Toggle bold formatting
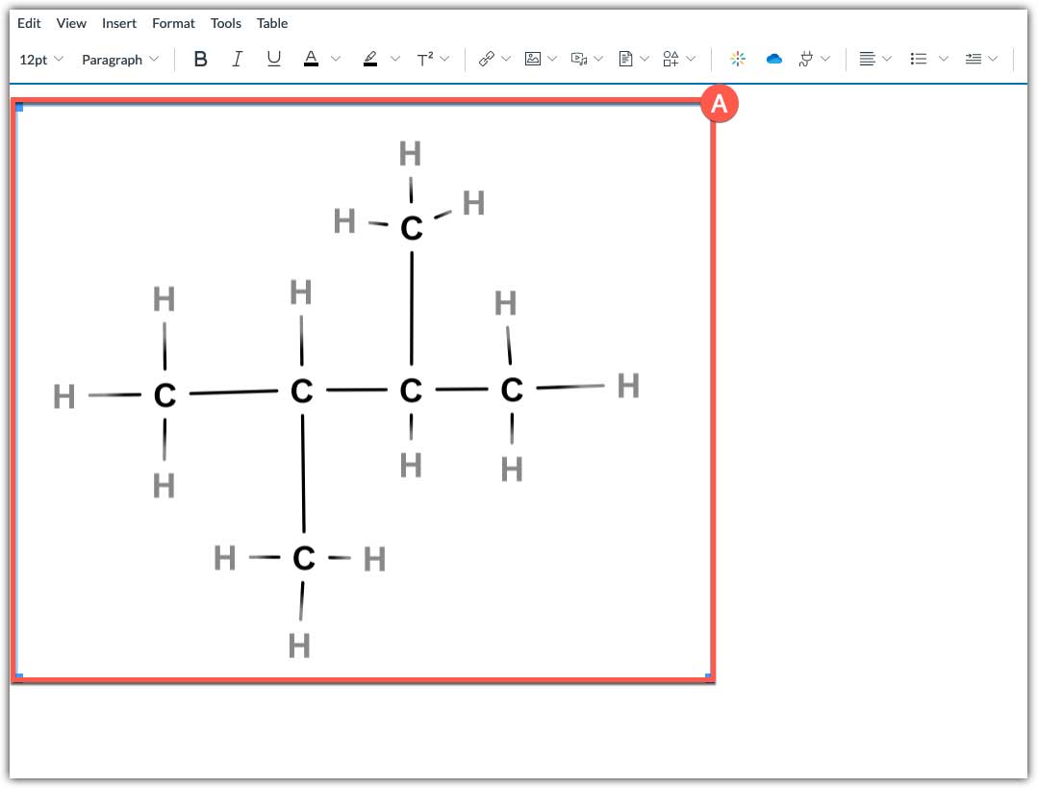 point(200,59)
